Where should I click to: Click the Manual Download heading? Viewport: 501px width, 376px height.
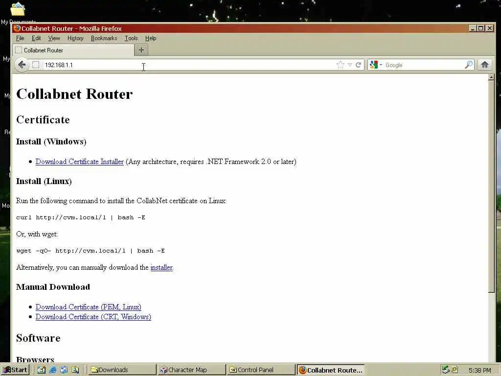click(53, 287)
